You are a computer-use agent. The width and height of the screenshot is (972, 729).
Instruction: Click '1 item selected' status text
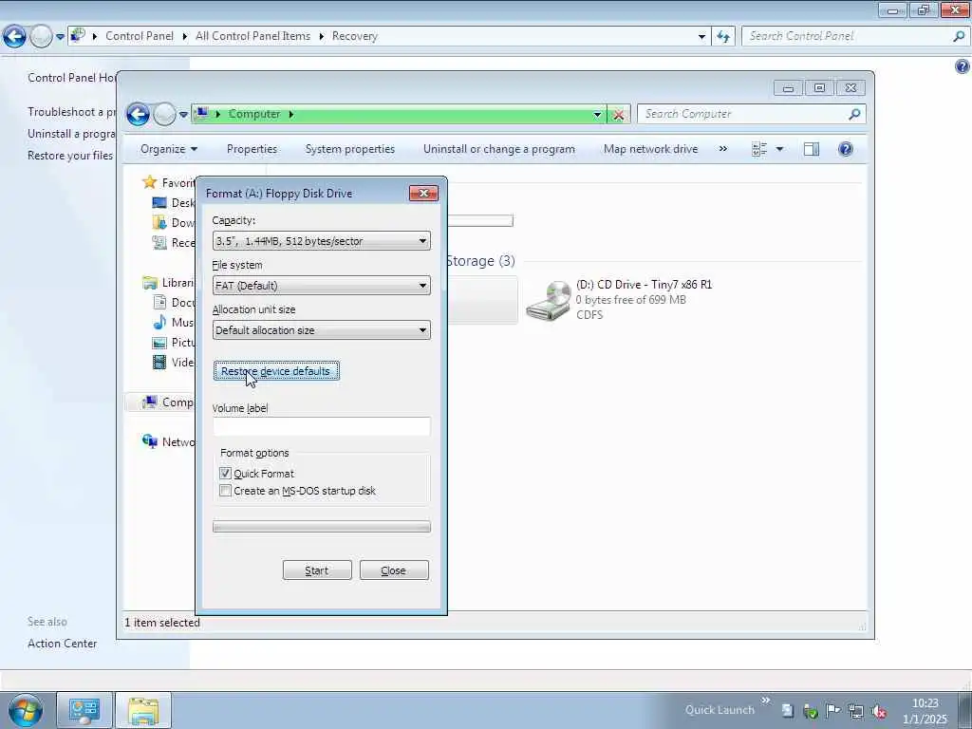coord(162,623)
